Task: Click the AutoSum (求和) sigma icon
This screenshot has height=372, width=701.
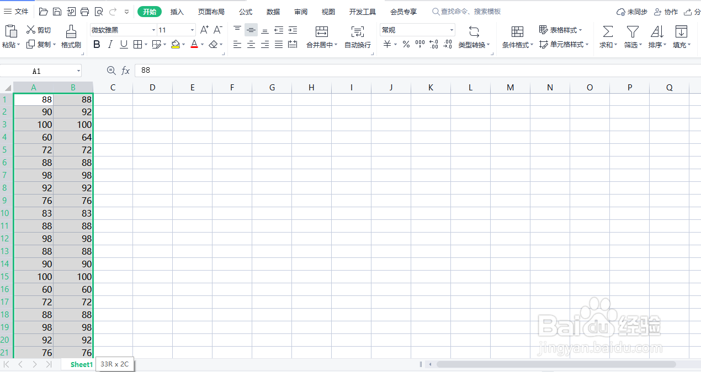Action: point(608,31)
